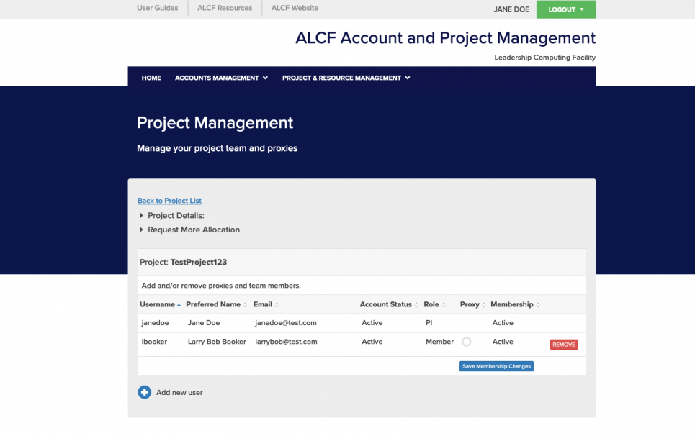Sort by Preferred Name column icon

[x=245, y=305]
